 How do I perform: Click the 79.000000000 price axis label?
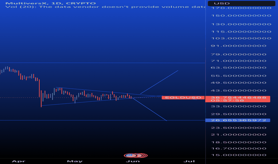tap(238, 54)
